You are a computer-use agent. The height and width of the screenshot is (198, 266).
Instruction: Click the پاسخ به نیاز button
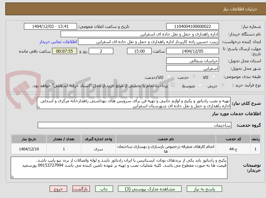click(204, 189)
